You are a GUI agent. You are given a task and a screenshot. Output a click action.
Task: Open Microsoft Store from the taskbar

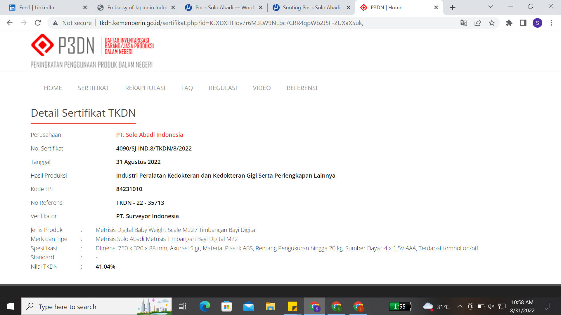[226, 306]
